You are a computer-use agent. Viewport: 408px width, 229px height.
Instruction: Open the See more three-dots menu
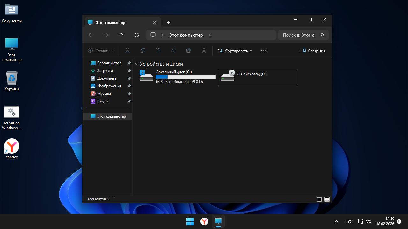[263, 51]
